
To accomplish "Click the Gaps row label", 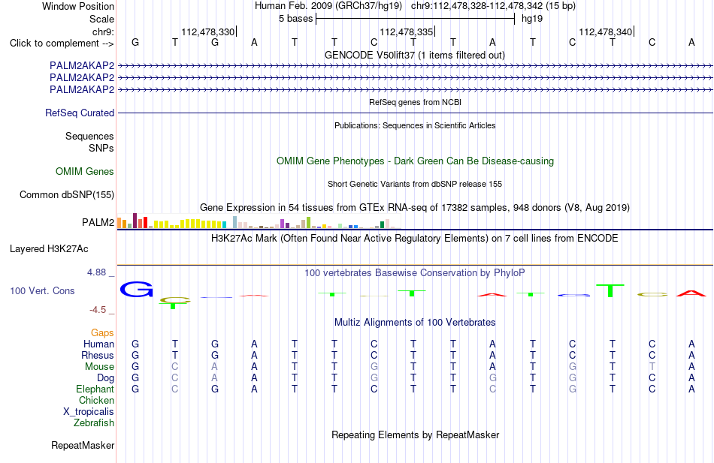I will (x=102, y=333).
